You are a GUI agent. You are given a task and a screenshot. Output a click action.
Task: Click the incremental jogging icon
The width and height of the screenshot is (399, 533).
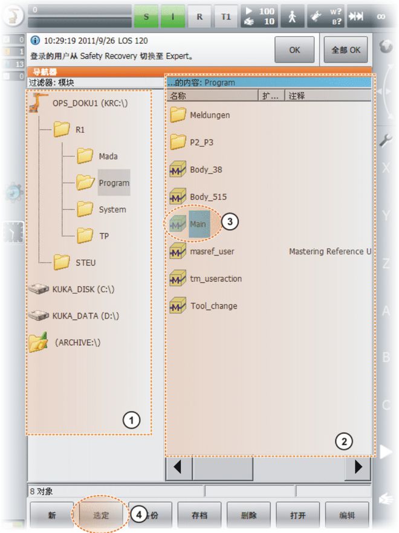click(356, 17)
